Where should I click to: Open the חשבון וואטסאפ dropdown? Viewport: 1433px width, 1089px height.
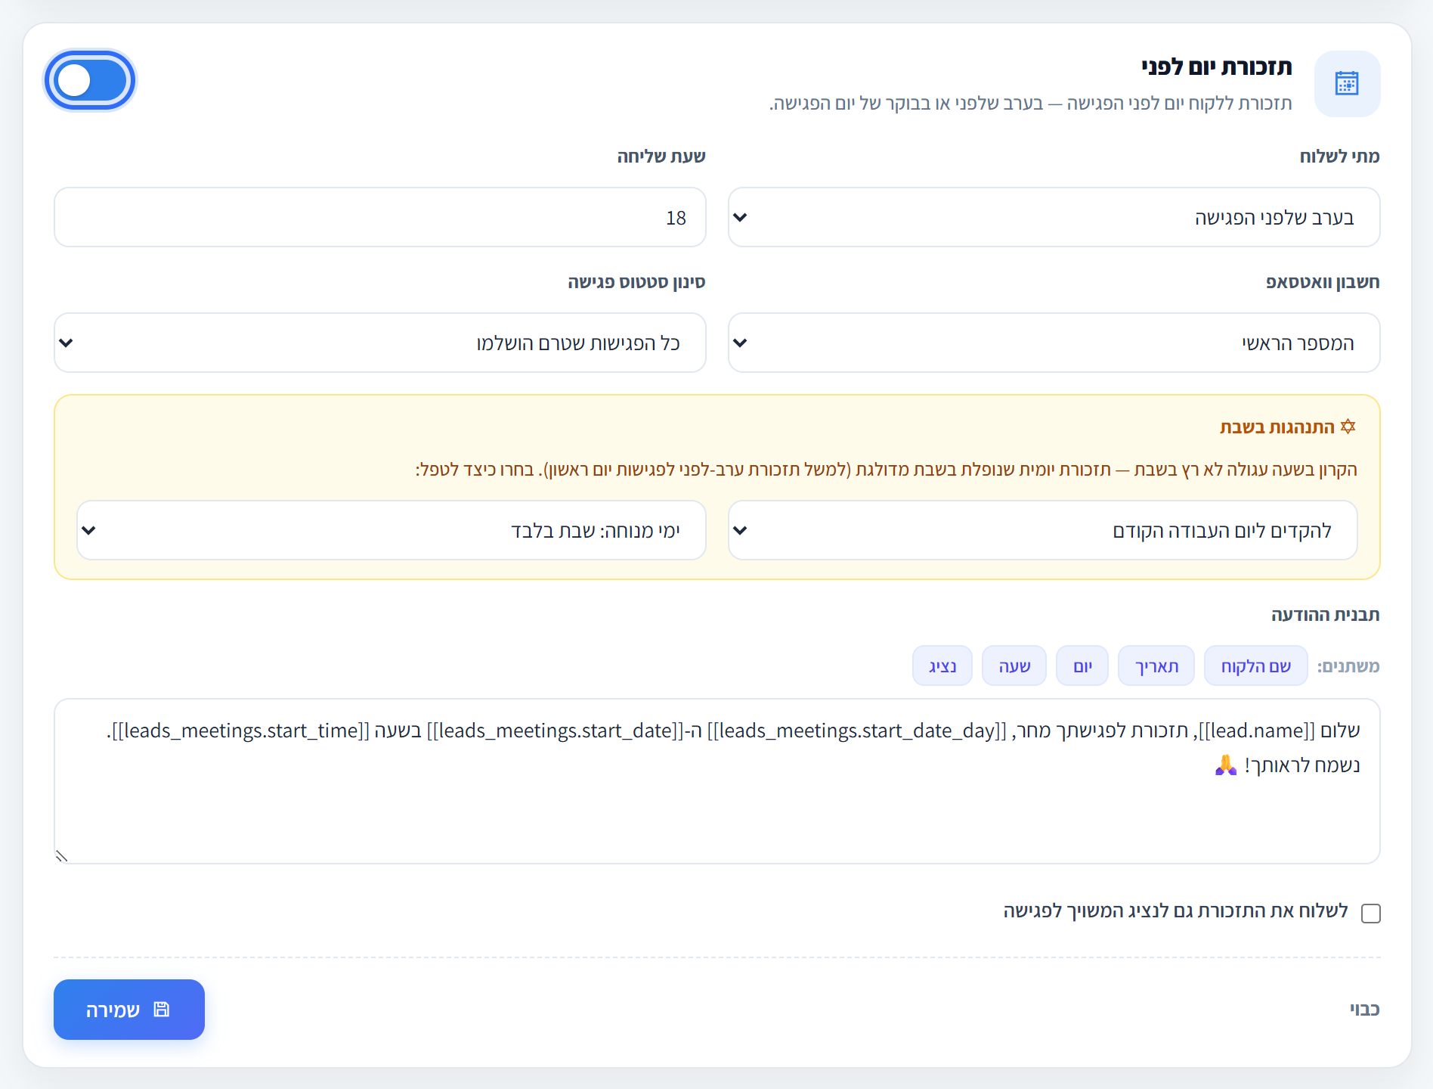tap(1054, 343)
